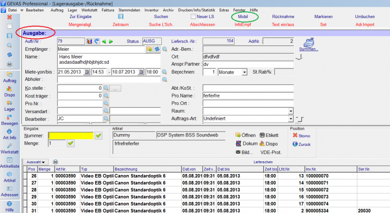Click the red X icon in left sidebar
390x213 pixels.
click(9, 17)
